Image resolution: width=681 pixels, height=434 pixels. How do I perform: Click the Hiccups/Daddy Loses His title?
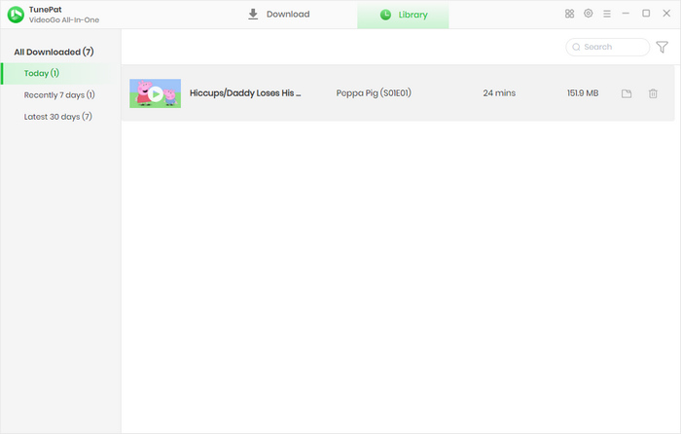pos(245,93)
